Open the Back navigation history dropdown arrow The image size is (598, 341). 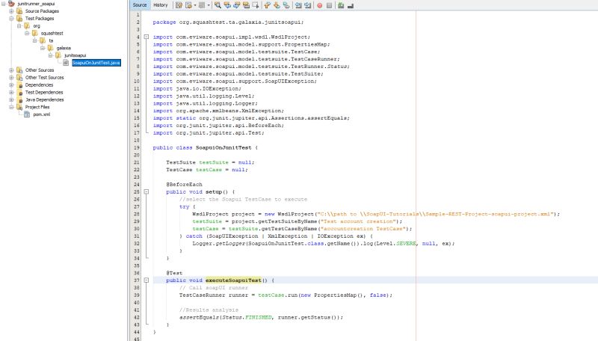point(195,5)
